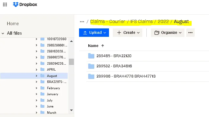Open the Home section

[x=13, y=24]
